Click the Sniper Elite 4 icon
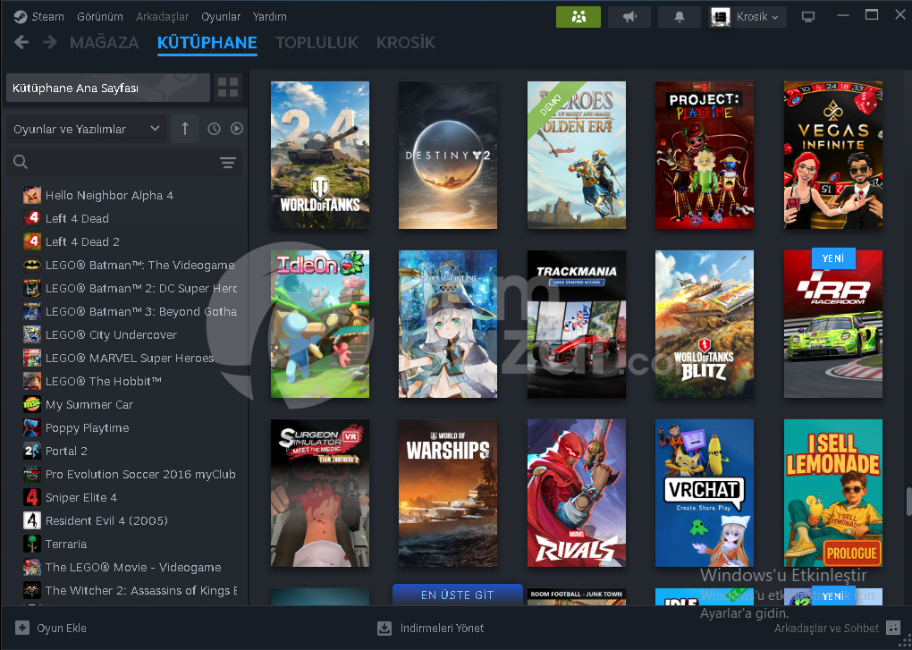The width and height of the screenshot is (912, 650). click(32, 497)
